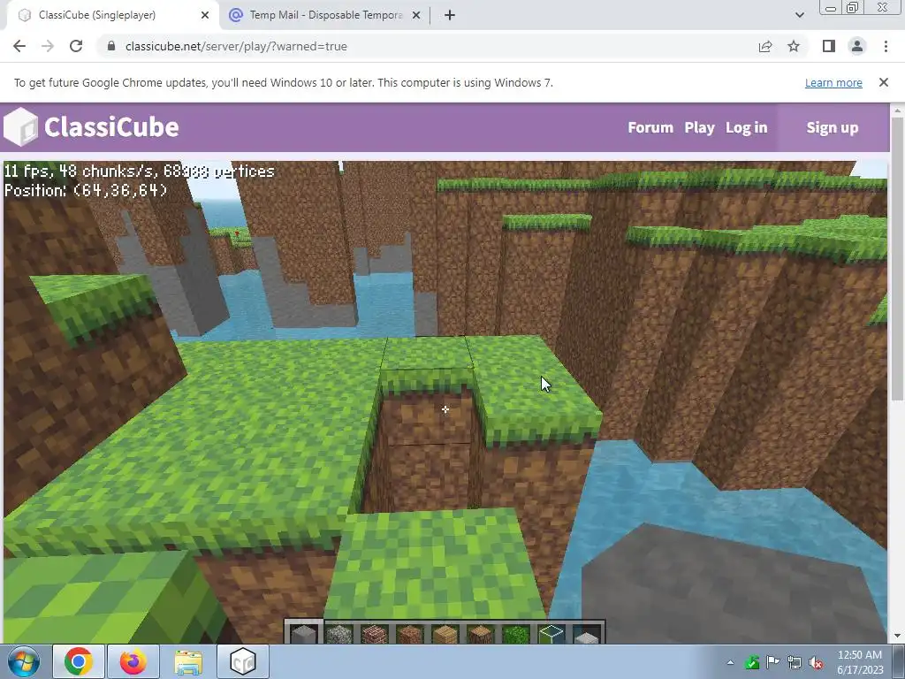This screenshot has width=905, height=679.
Task: Open Chrome side panel
Action: [x=829, y=46]
